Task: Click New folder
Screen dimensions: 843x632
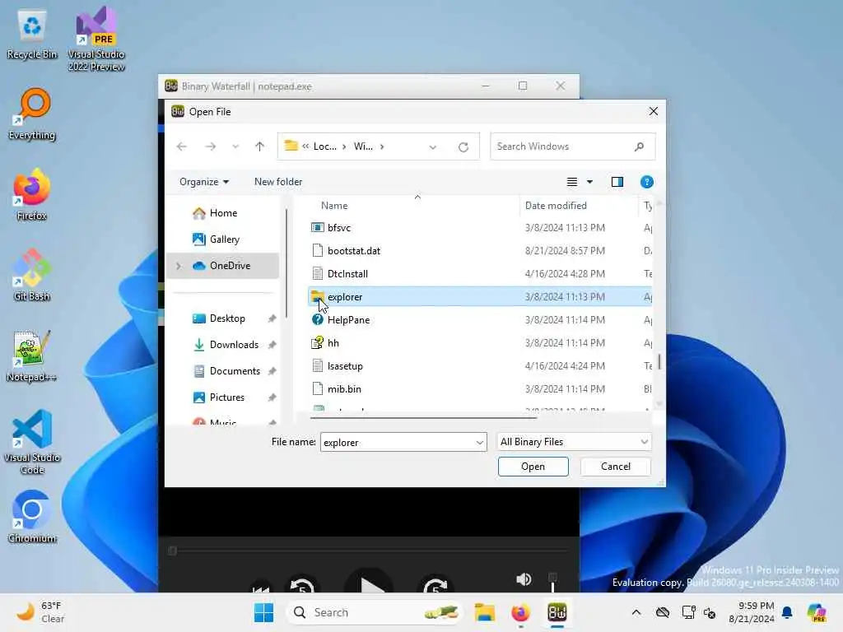Action: pyautogui.click(x=278, y=182)
